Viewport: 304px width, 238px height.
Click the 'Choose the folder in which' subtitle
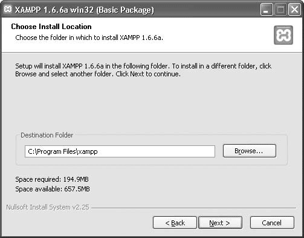click(89, 38)
